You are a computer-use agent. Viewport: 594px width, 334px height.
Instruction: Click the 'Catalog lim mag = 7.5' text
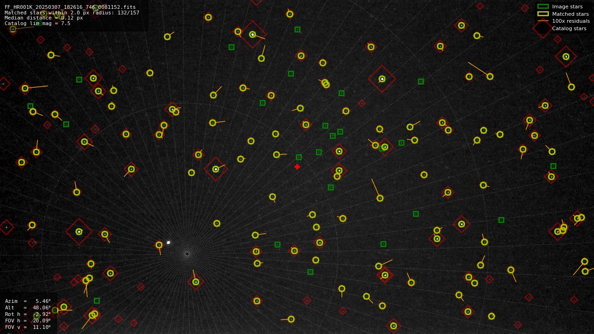[38, 23]
